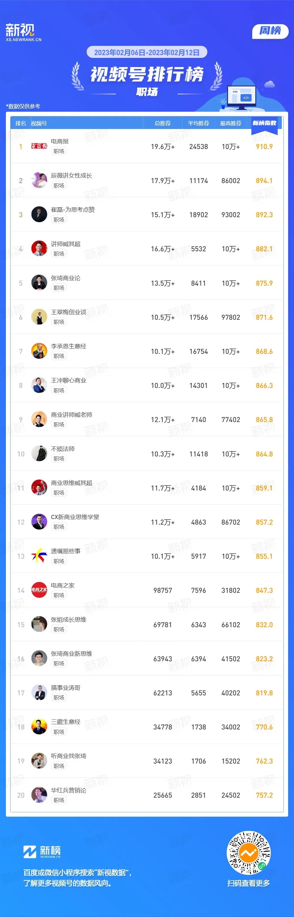The width and height of the screenshot is (294, 917).
Task: Open the 华红兵营销论 account name link
Action: pyautogui.click(x=69, y=790)
